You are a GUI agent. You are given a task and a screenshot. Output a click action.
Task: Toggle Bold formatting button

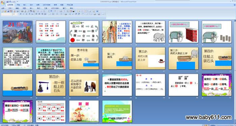(x=21, y=14)
